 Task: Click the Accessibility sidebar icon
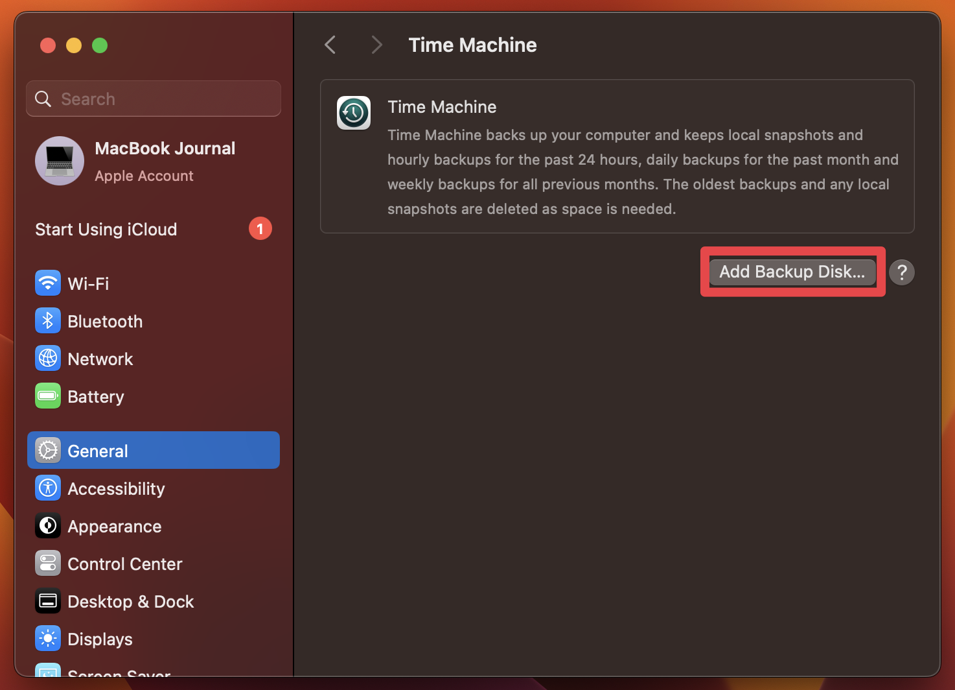[x=48, y=488]
